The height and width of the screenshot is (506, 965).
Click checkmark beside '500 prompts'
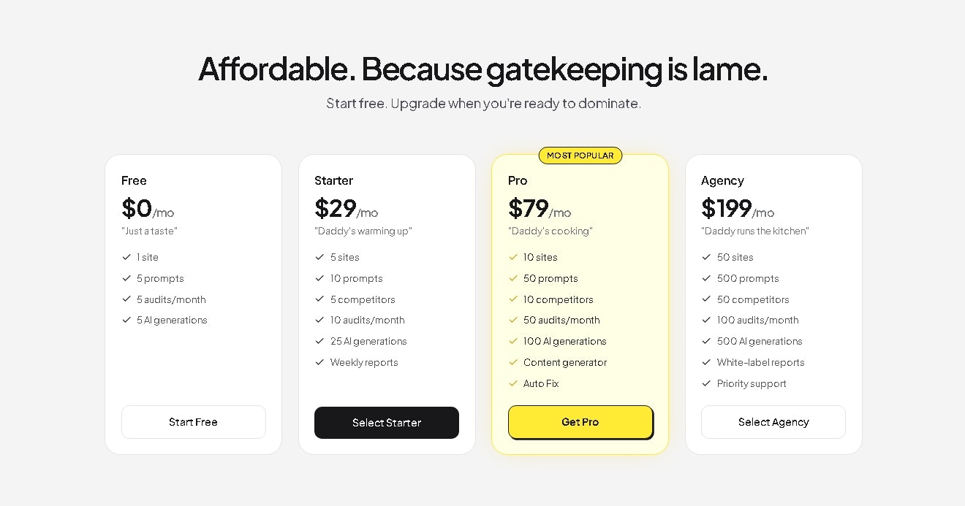(706, 278)
